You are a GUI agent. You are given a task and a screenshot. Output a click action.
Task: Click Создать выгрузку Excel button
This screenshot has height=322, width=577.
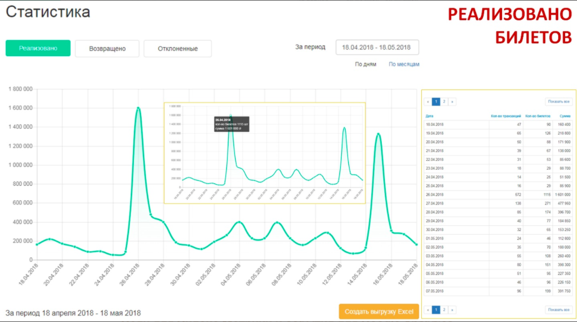coord(379,312)
